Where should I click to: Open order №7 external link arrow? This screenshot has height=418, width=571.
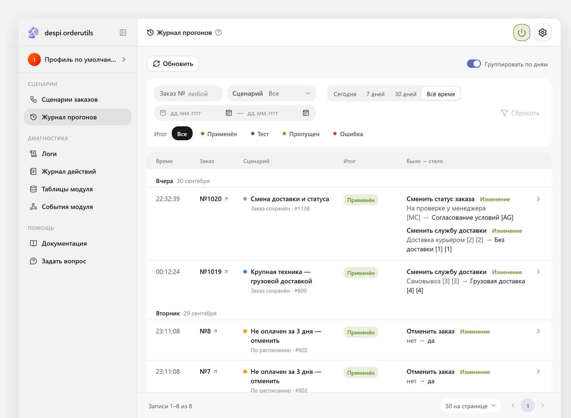click(x=215, y=372)
